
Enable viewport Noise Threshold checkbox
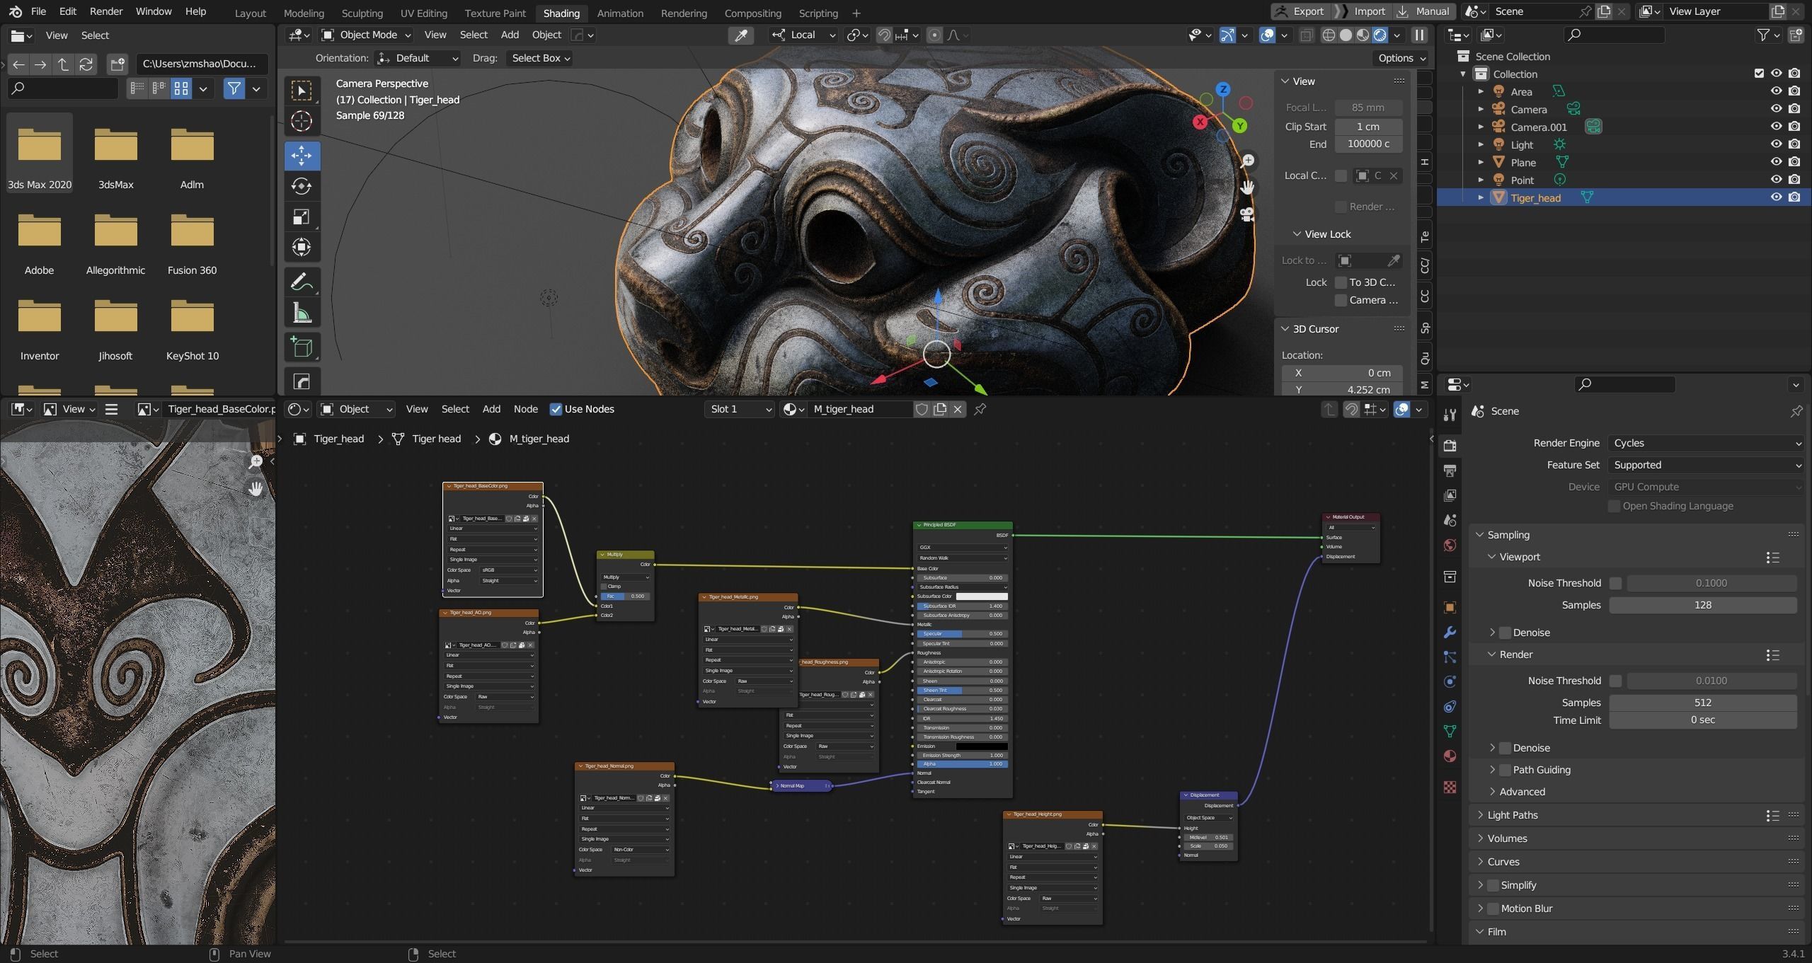click(1615, 583)
